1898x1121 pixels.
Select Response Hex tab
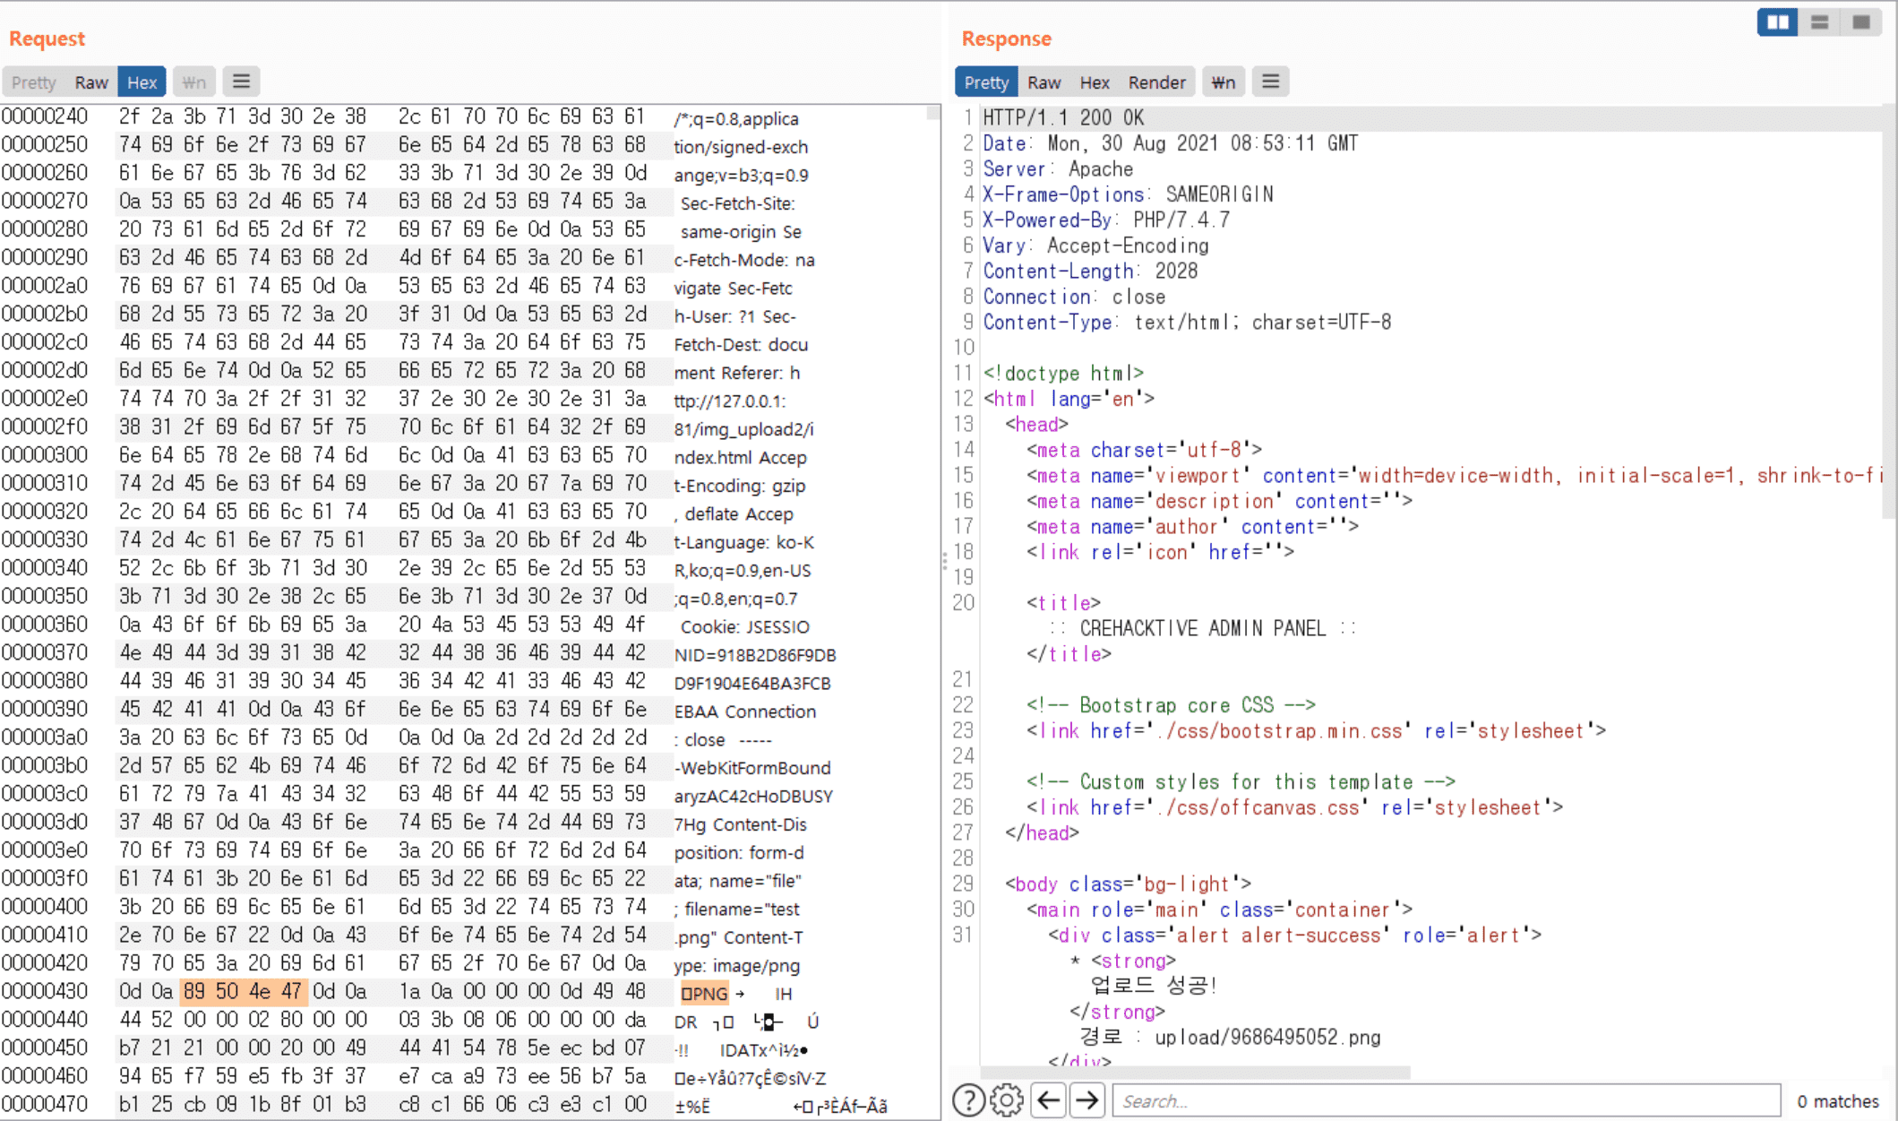(x=1095, y=82)
